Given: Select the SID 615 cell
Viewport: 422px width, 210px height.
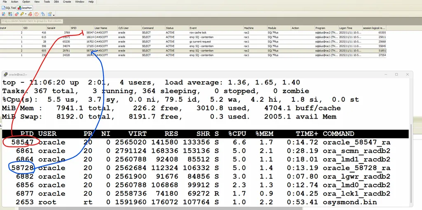Looking at the screenshot, I should click(35, 37).
